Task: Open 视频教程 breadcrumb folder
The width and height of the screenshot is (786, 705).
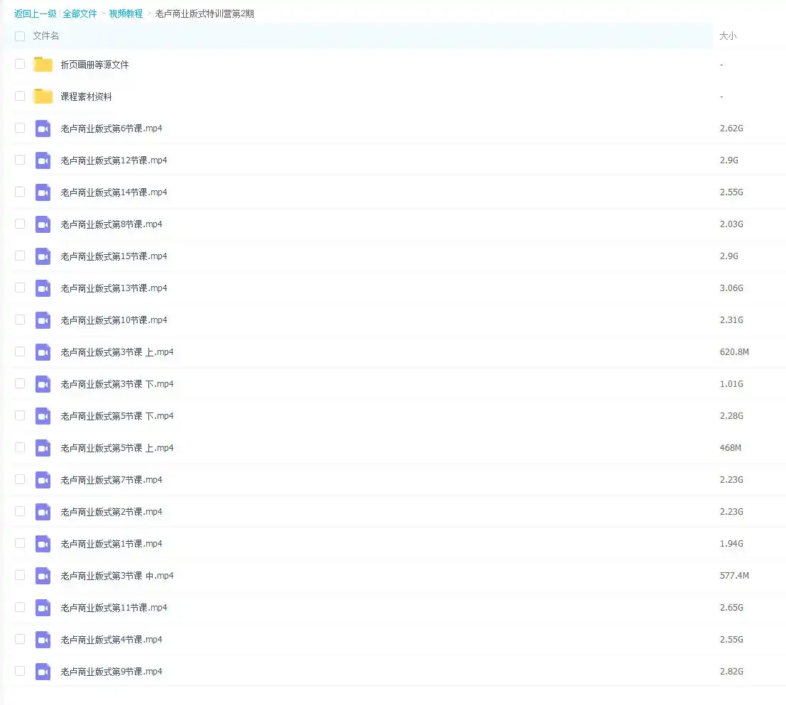Action: (126, 13)
